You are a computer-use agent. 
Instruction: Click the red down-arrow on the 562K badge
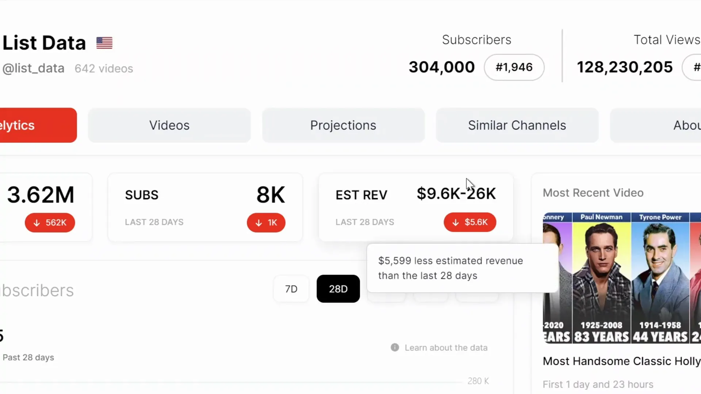37,223
